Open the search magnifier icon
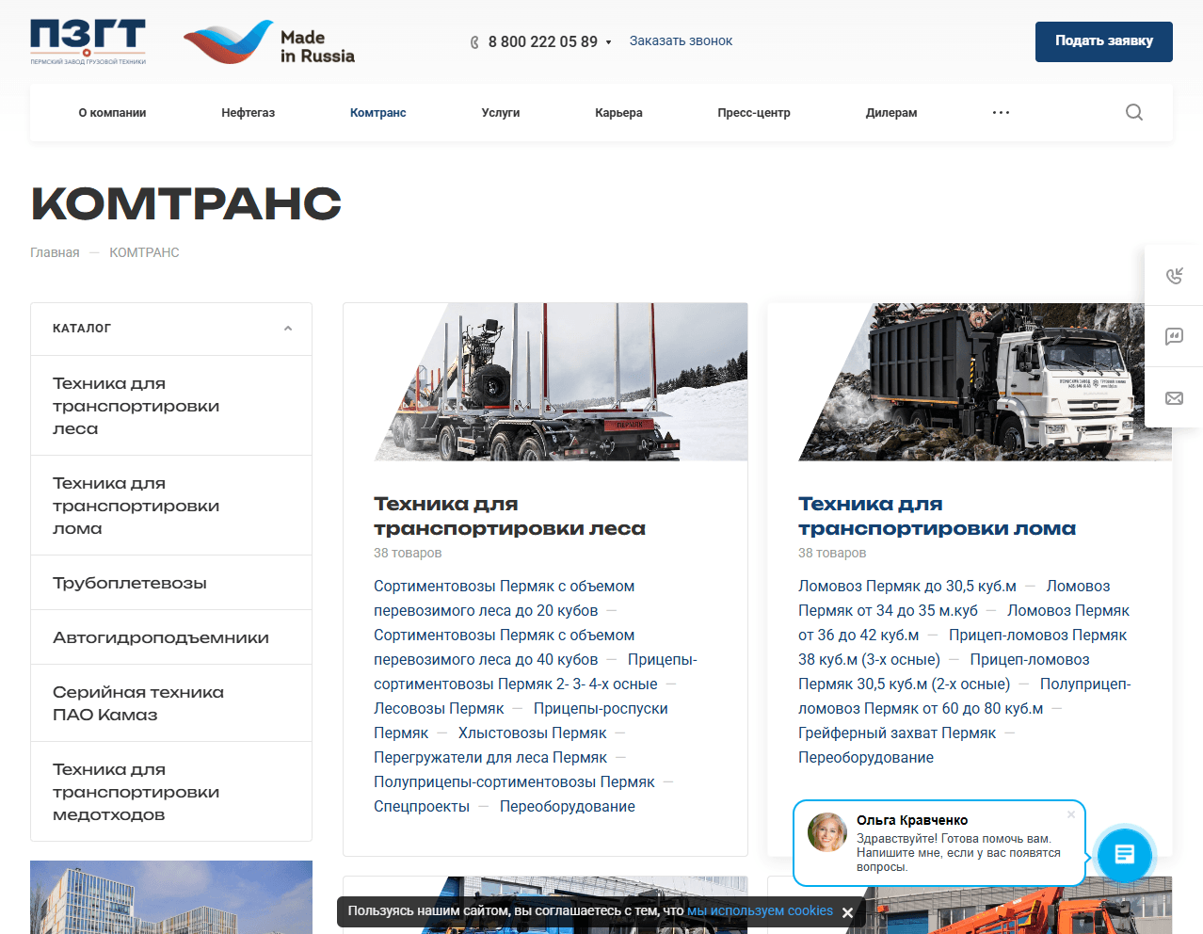Screen dimensions: 1203x934 pos(1134,112)
